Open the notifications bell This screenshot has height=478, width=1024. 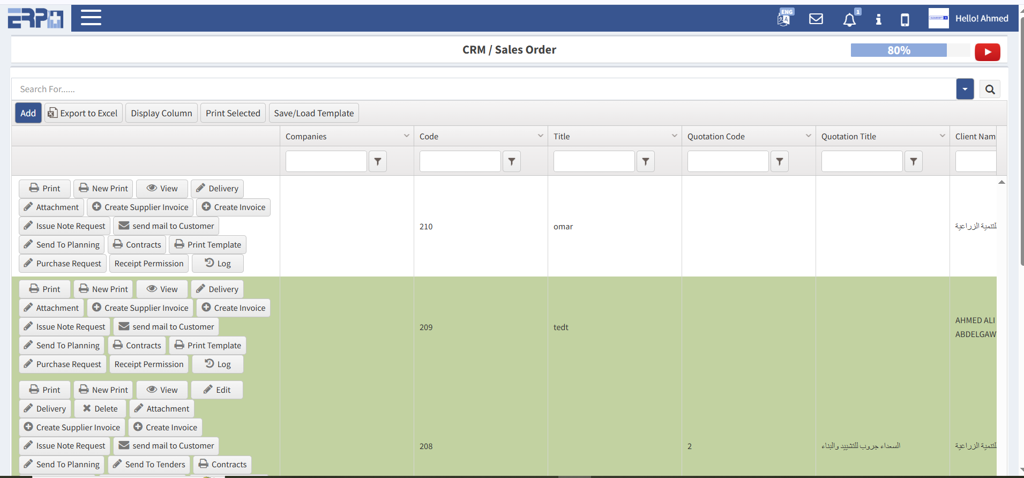coord(849,20)
